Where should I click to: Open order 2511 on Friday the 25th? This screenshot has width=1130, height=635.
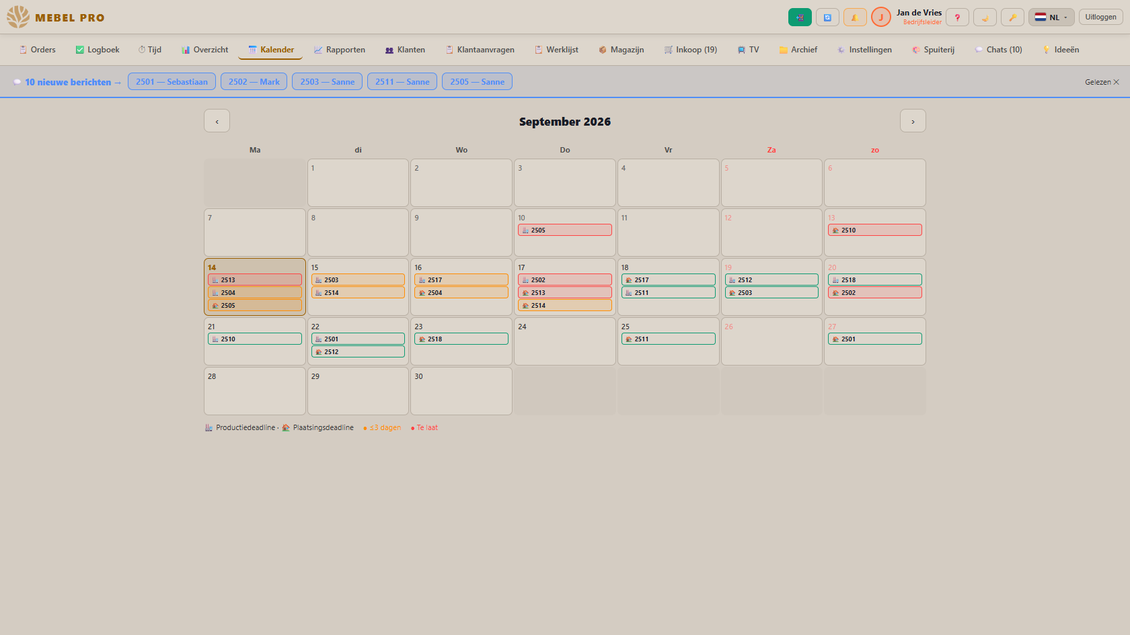click(x=669, y=339)
